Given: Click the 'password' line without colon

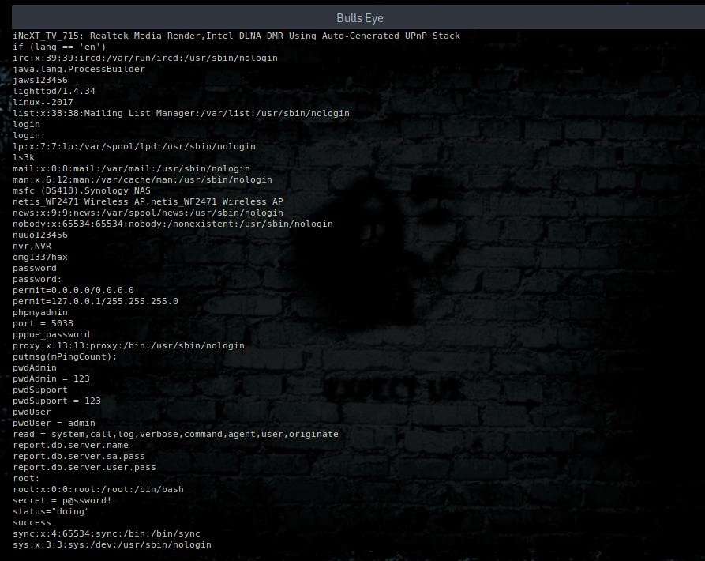Looking at the screenshot, I should coord(35,268).
